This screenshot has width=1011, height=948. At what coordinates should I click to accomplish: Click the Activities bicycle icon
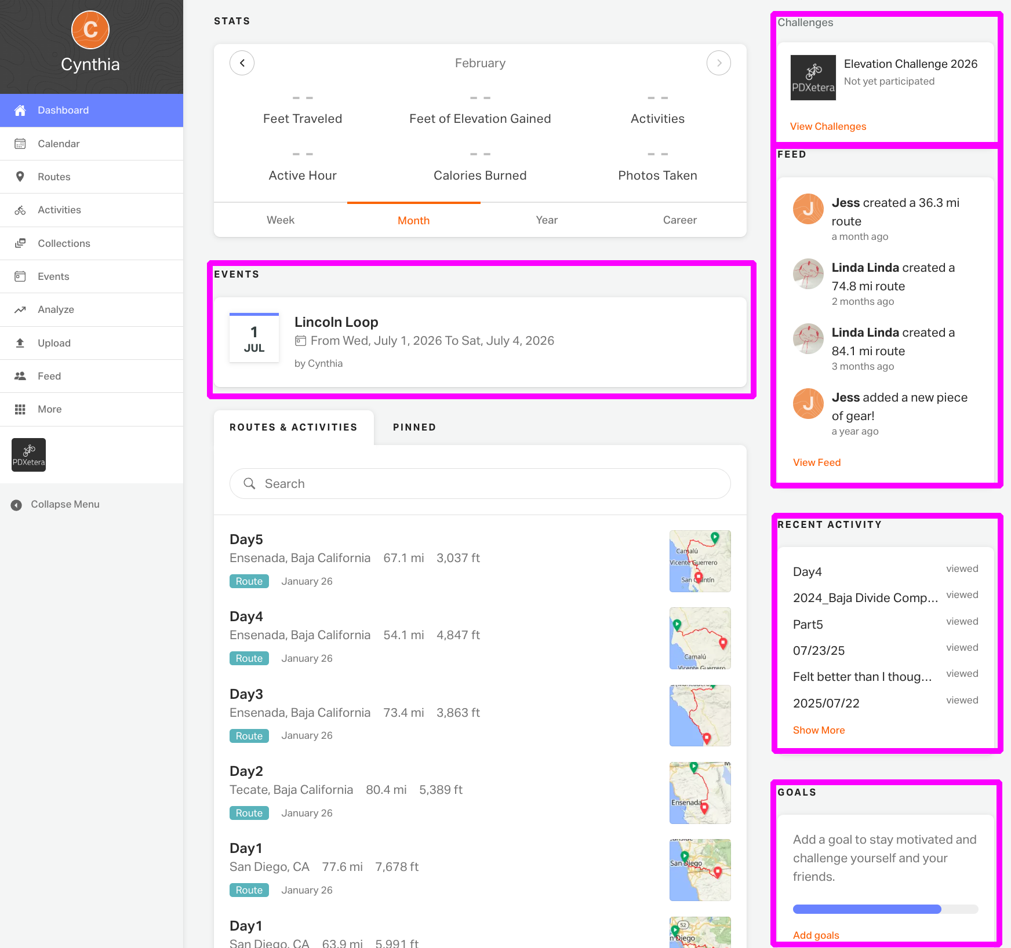(20, 210)
